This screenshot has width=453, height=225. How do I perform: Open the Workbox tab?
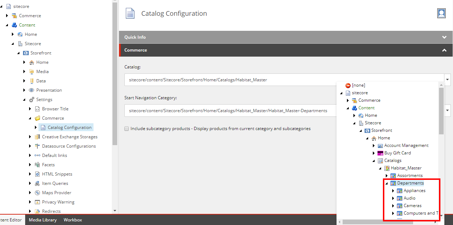pos(73,220)
